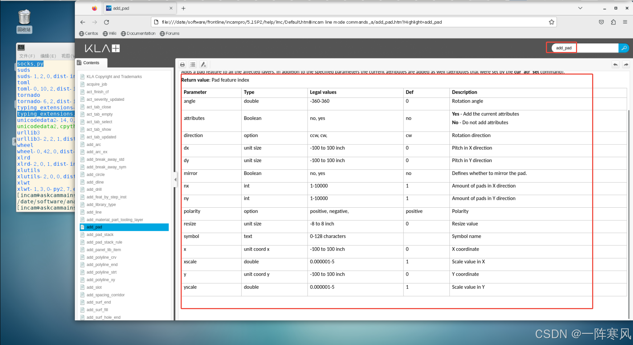Viewport: 633px width, 345px height.
Task: Click the 'Legal values' column header
Action: 355,92
